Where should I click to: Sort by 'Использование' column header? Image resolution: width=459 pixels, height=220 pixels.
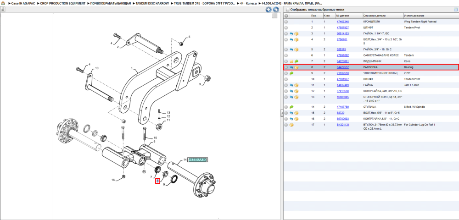pyautogui.click(x=431, y=16)
